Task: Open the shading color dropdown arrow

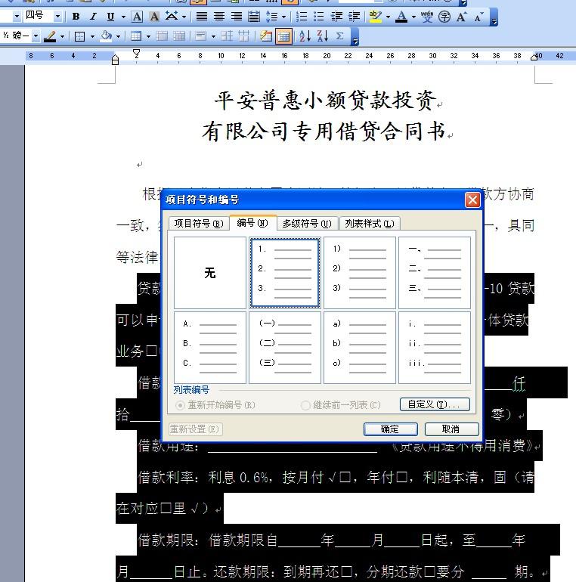Action: (x=118, y=36)
